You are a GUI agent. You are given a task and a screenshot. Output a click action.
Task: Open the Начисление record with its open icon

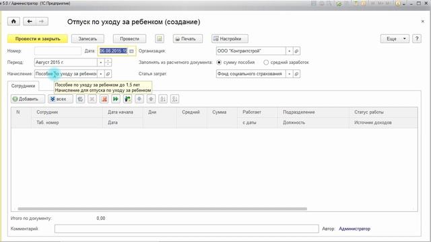pyautogui.click(x=108, y=74)
